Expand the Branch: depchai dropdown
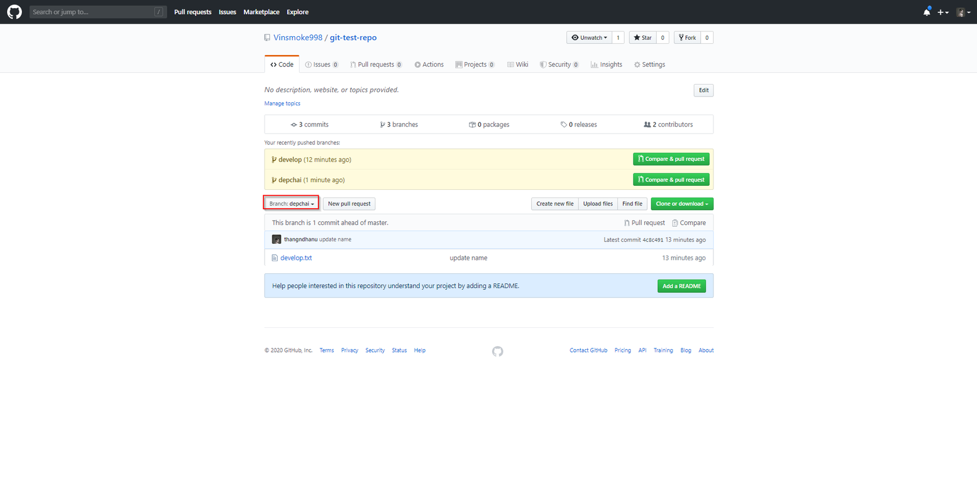Viewport: 977px width, 481px height. (291, 204)
